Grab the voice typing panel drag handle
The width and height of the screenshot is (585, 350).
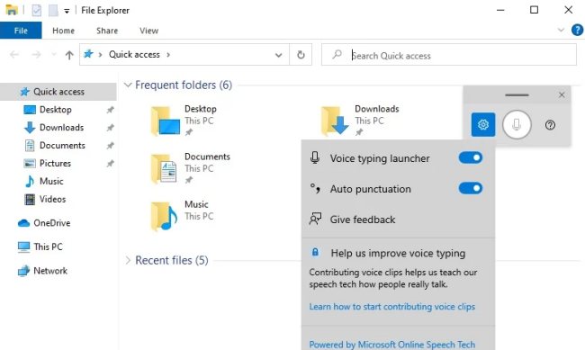[x=517, y=95]
